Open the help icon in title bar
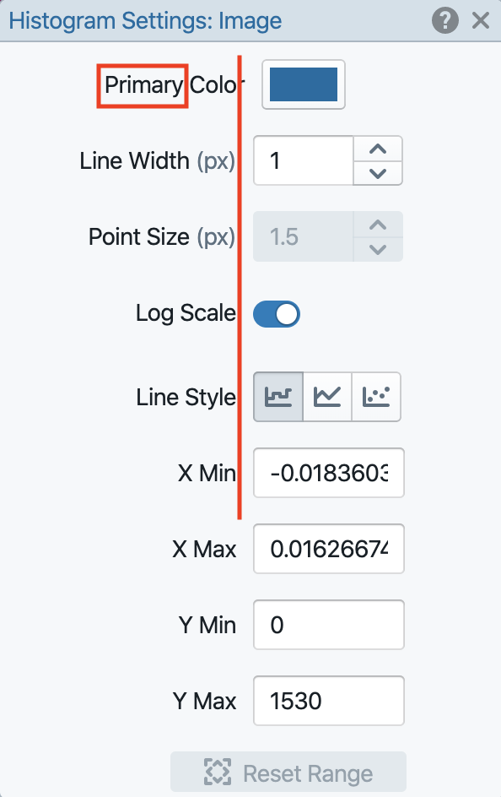 pyautogui.click(x=445, y=20)
